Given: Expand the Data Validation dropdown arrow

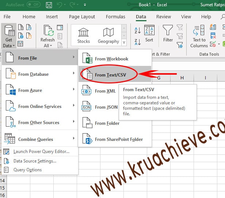Looking at the screenshot, I should point(219,44).
